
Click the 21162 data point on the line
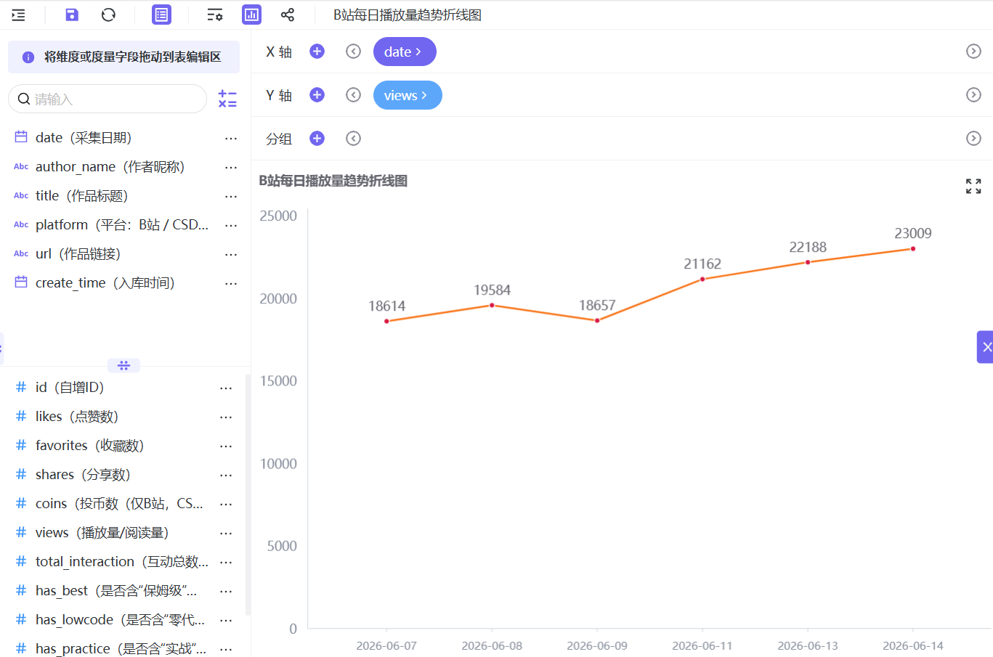coord(702,279)
